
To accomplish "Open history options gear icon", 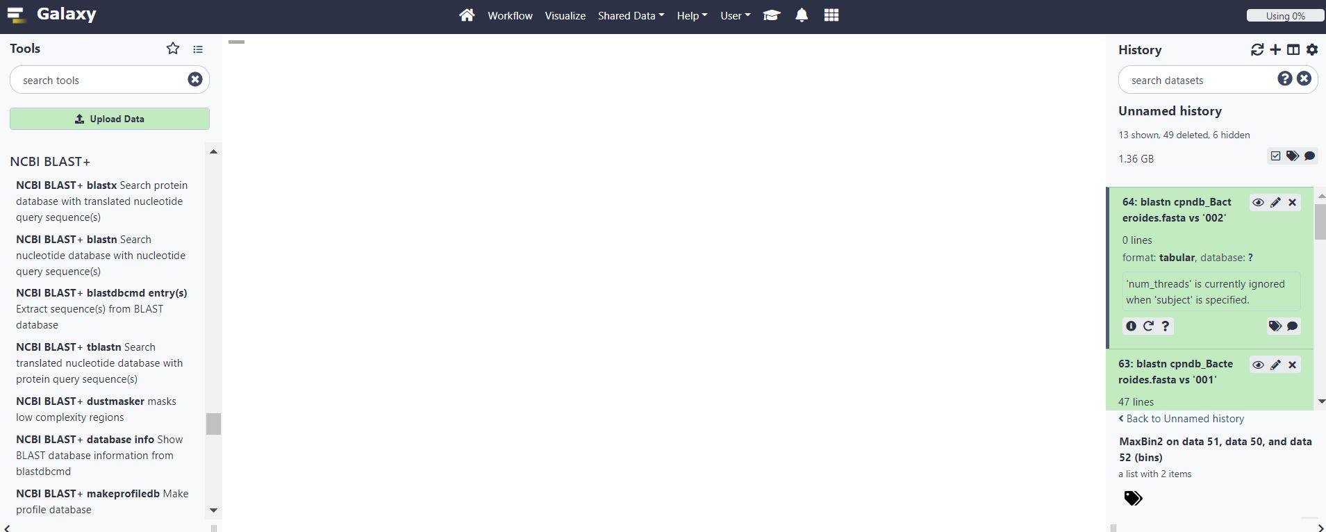I will tap(1312, 50).
